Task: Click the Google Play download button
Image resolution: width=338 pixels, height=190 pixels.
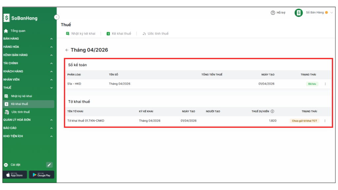Action: pos(41,175)
